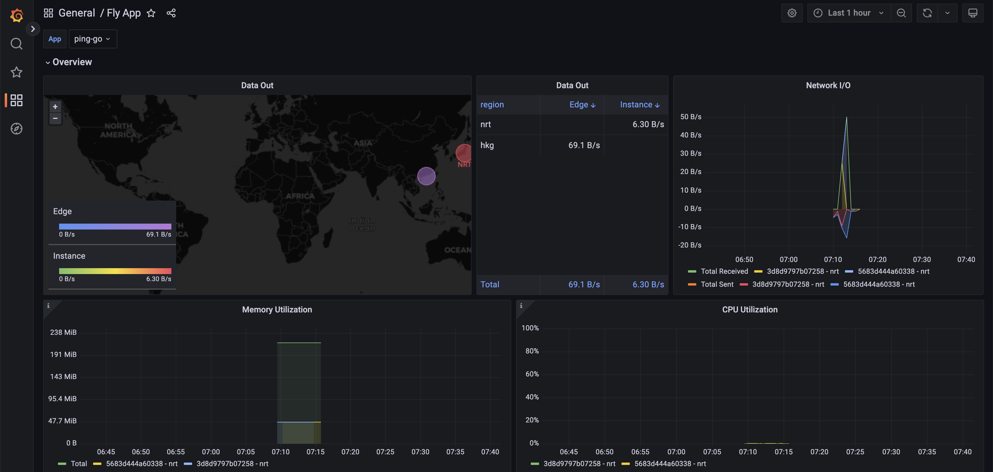Toggle the Total Received series in Network I/O
The height and width of the screenshot is (472, 993).
coord(724,272)
